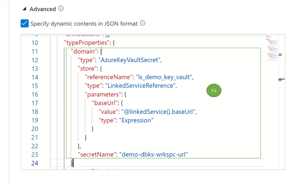
Task: Click the closing brace on line 24
Action: click(x=72, y=163)
